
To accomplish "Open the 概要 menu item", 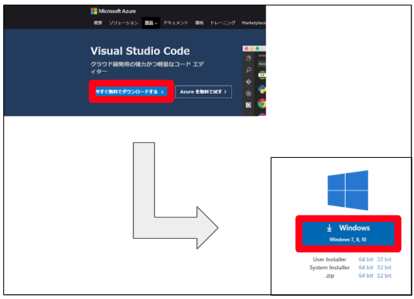I will 98,23.
